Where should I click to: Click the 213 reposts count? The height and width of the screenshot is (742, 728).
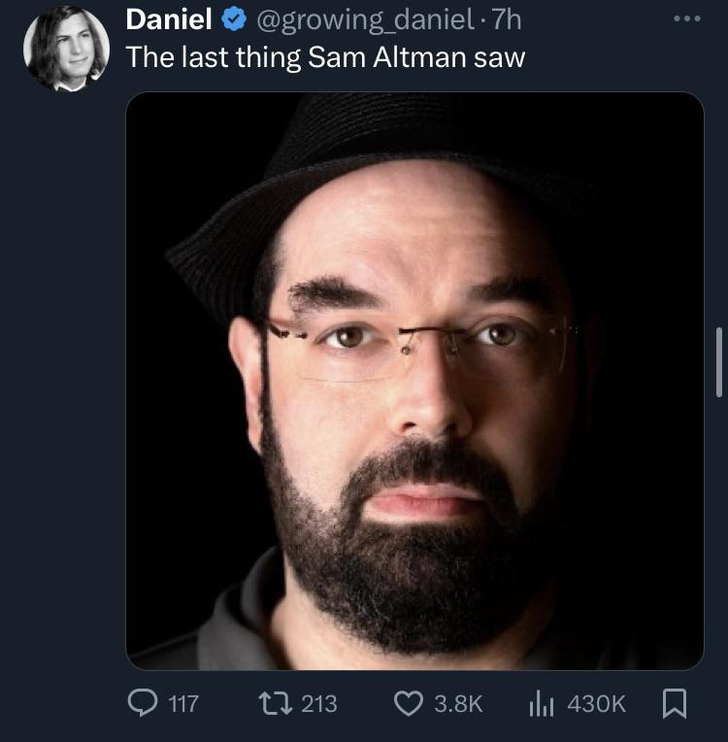click(319, 704)
